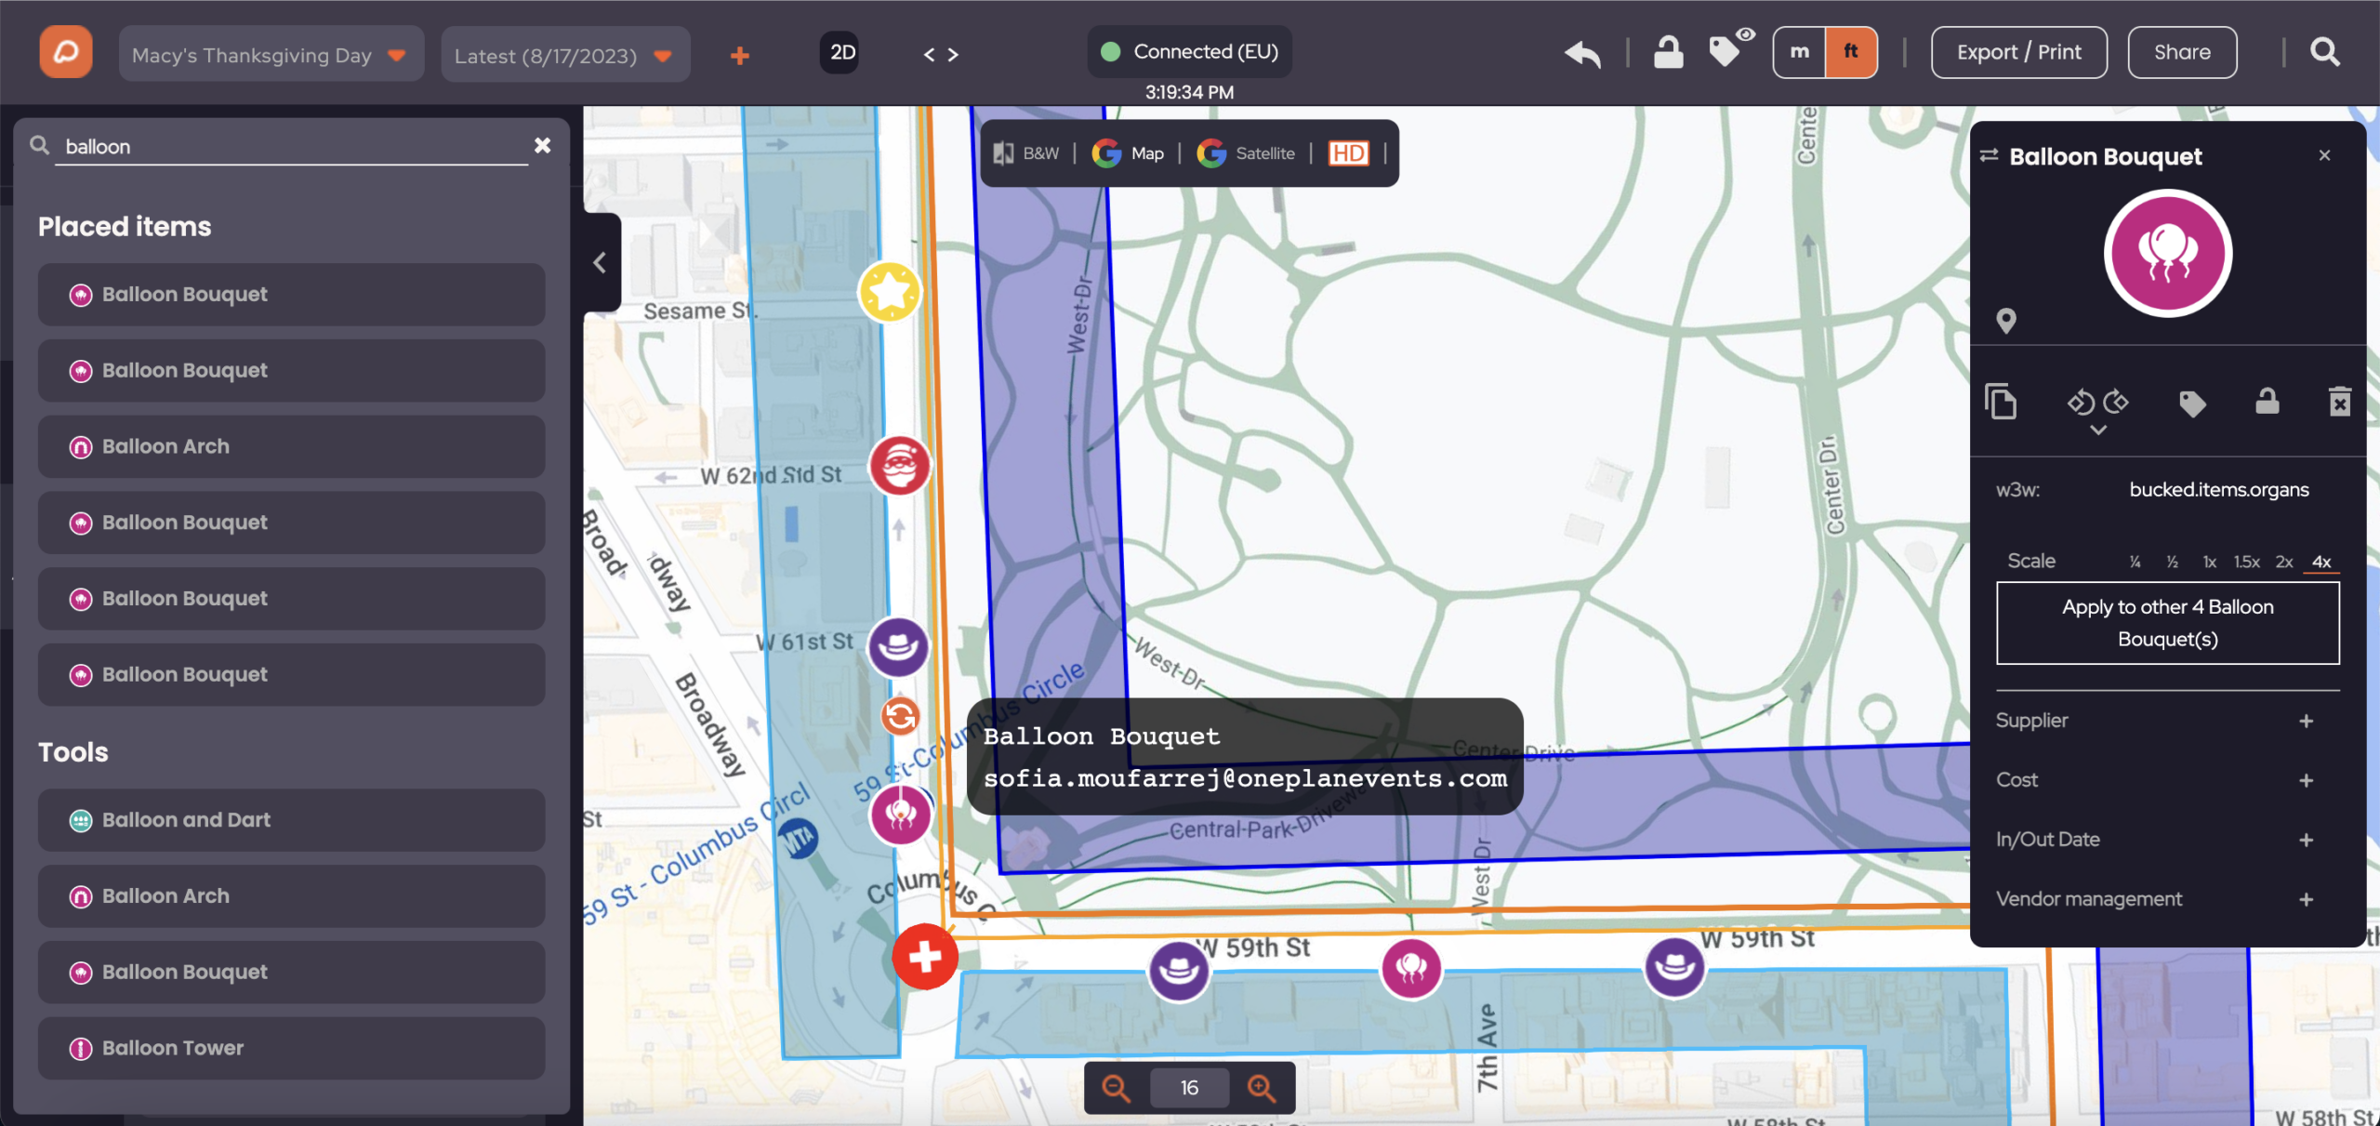The image size is (2380, 1126).
Task: Select the second Balloon Bouquet placed item
Action: [x=291, y=370]
